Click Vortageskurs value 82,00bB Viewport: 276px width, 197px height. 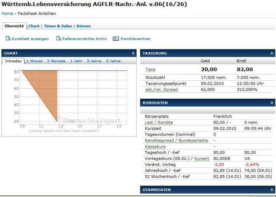[x=222, y=158]
